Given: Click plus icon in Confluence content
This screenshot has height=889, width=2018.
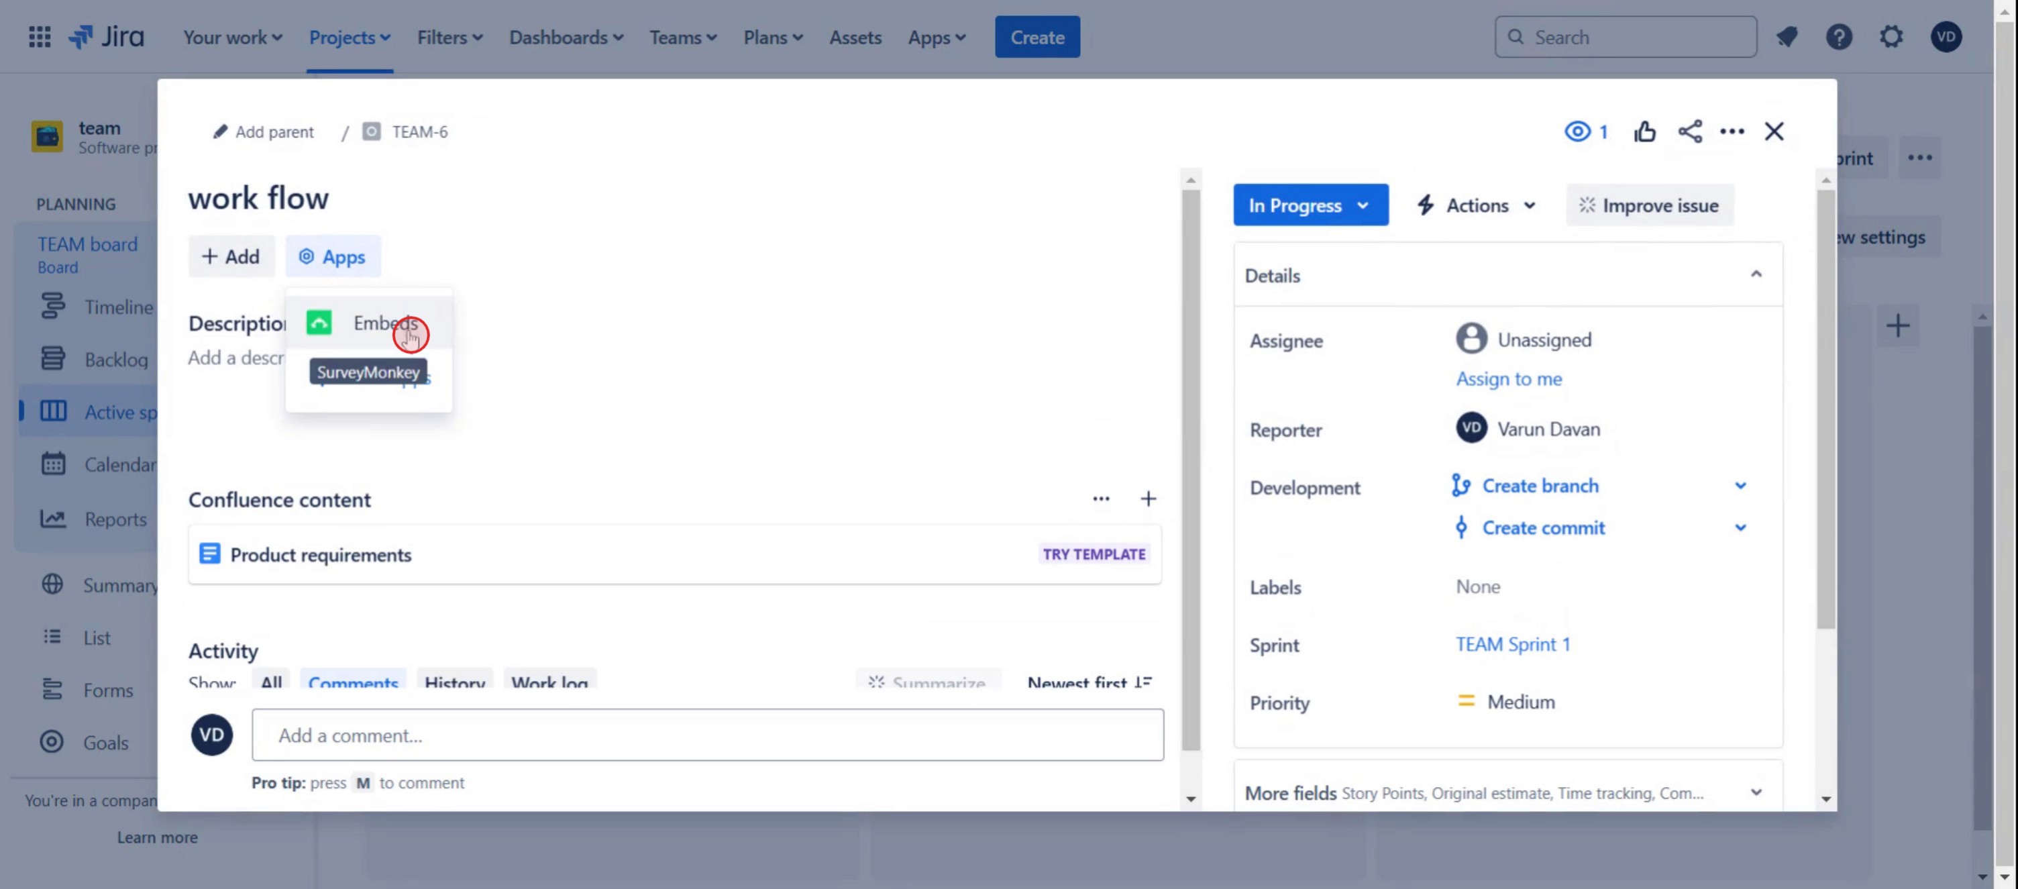Looking at the screenshot, I should 1148,499.
